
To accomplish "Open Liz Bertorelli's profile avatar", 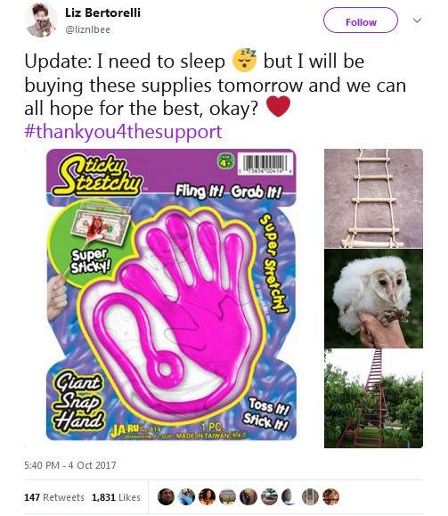I will 40,20.
